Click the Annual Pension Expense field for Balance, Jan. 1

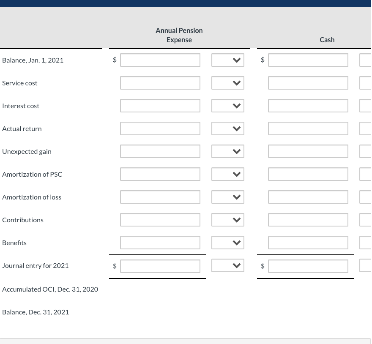pos(160,60)
